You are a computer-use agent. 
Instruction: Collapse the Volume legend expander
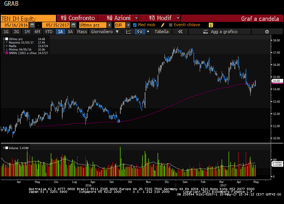(4, 148)
